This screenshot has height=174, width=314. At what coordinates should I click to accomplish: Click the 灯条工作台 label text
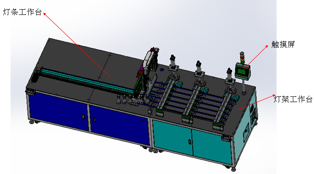(x=22, y=12)
